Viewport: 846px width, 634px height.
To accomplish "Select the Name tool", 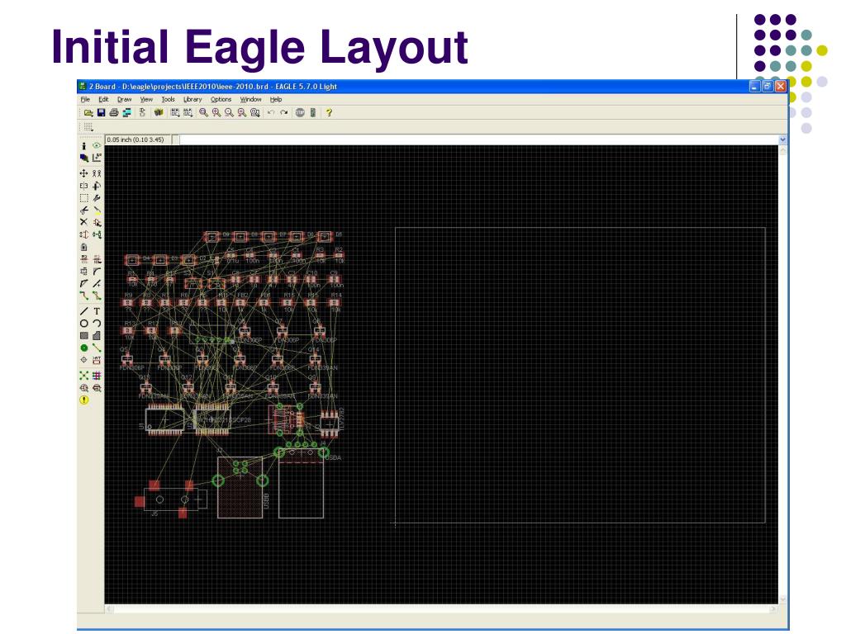I will point(83,259).
